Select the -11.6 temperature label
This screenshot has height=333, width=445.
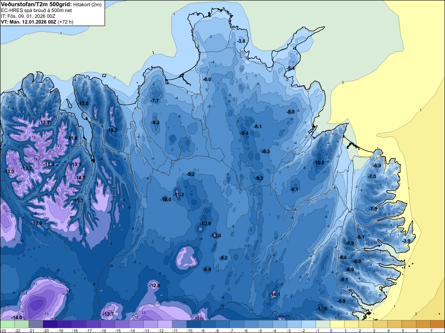coord(72,138)
